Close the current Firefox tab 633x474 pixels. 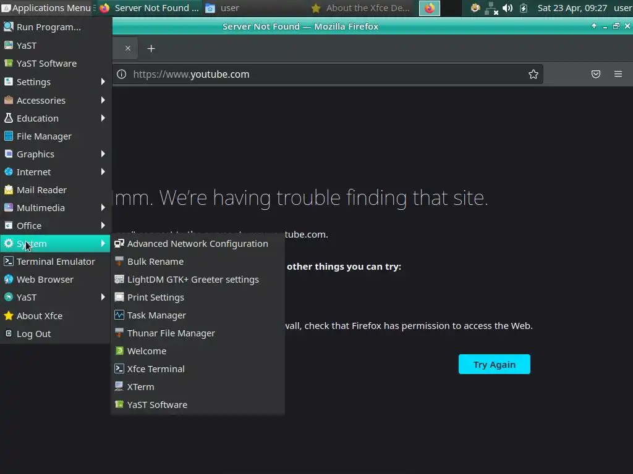tap(128, 48)
